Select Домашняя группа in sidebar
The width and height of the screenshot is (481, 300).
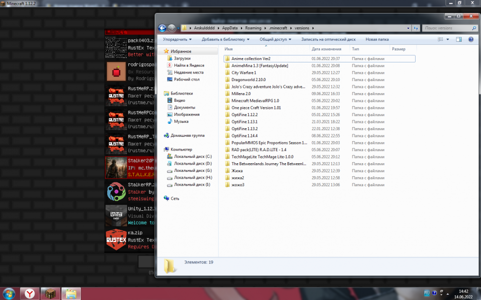pos(188,135)
